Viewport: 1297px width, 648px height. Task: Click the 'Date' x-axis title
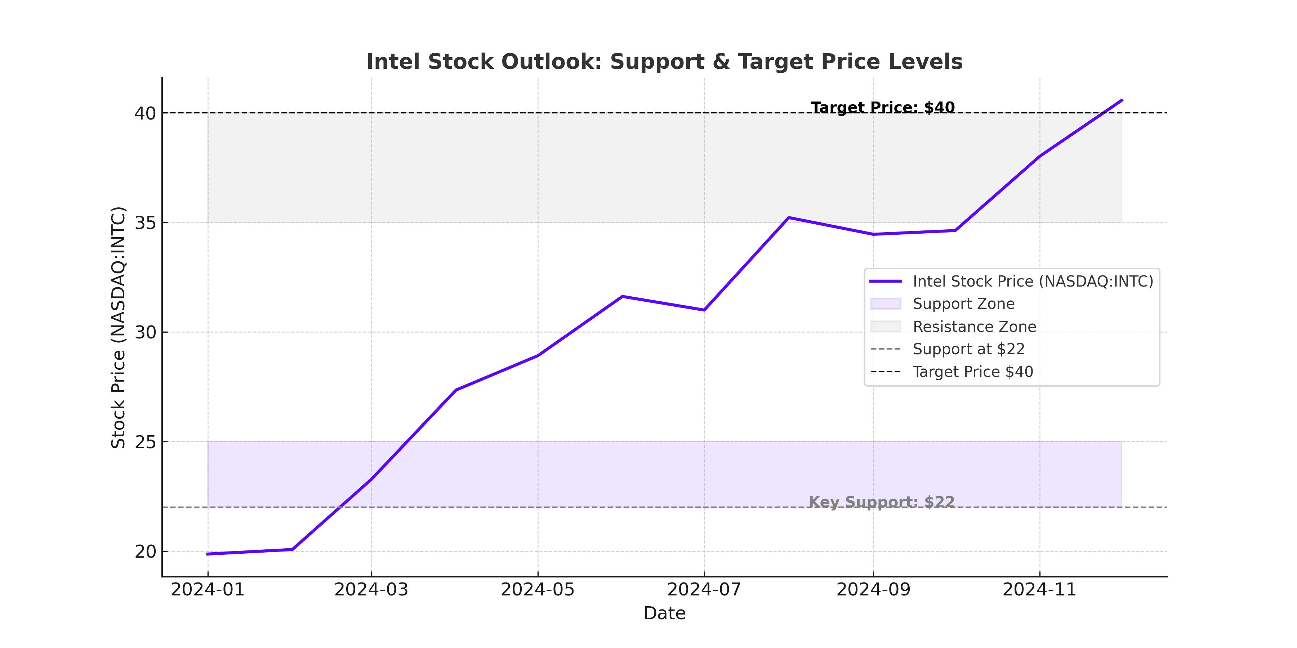(x=665, y=613)
